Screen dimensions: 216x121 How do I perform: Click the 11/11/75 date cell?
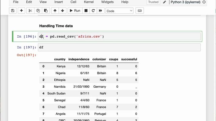[x=83, y=114]
